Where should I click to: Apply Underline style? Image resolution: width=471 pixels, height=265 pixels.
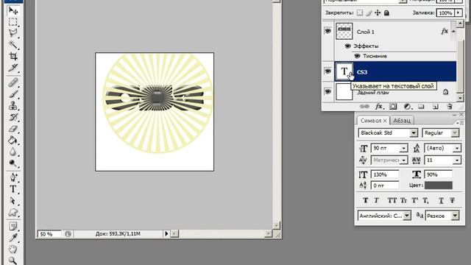pyautogui.click(x=441, y=200)
